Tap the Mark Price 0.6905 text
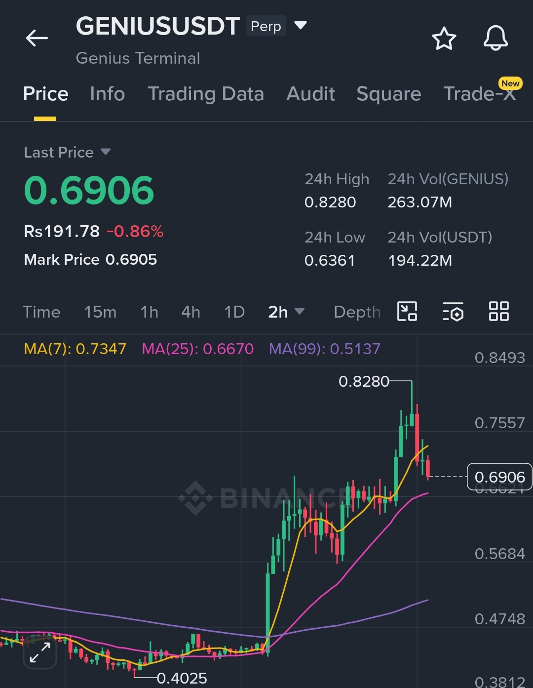 click(90, 259)
